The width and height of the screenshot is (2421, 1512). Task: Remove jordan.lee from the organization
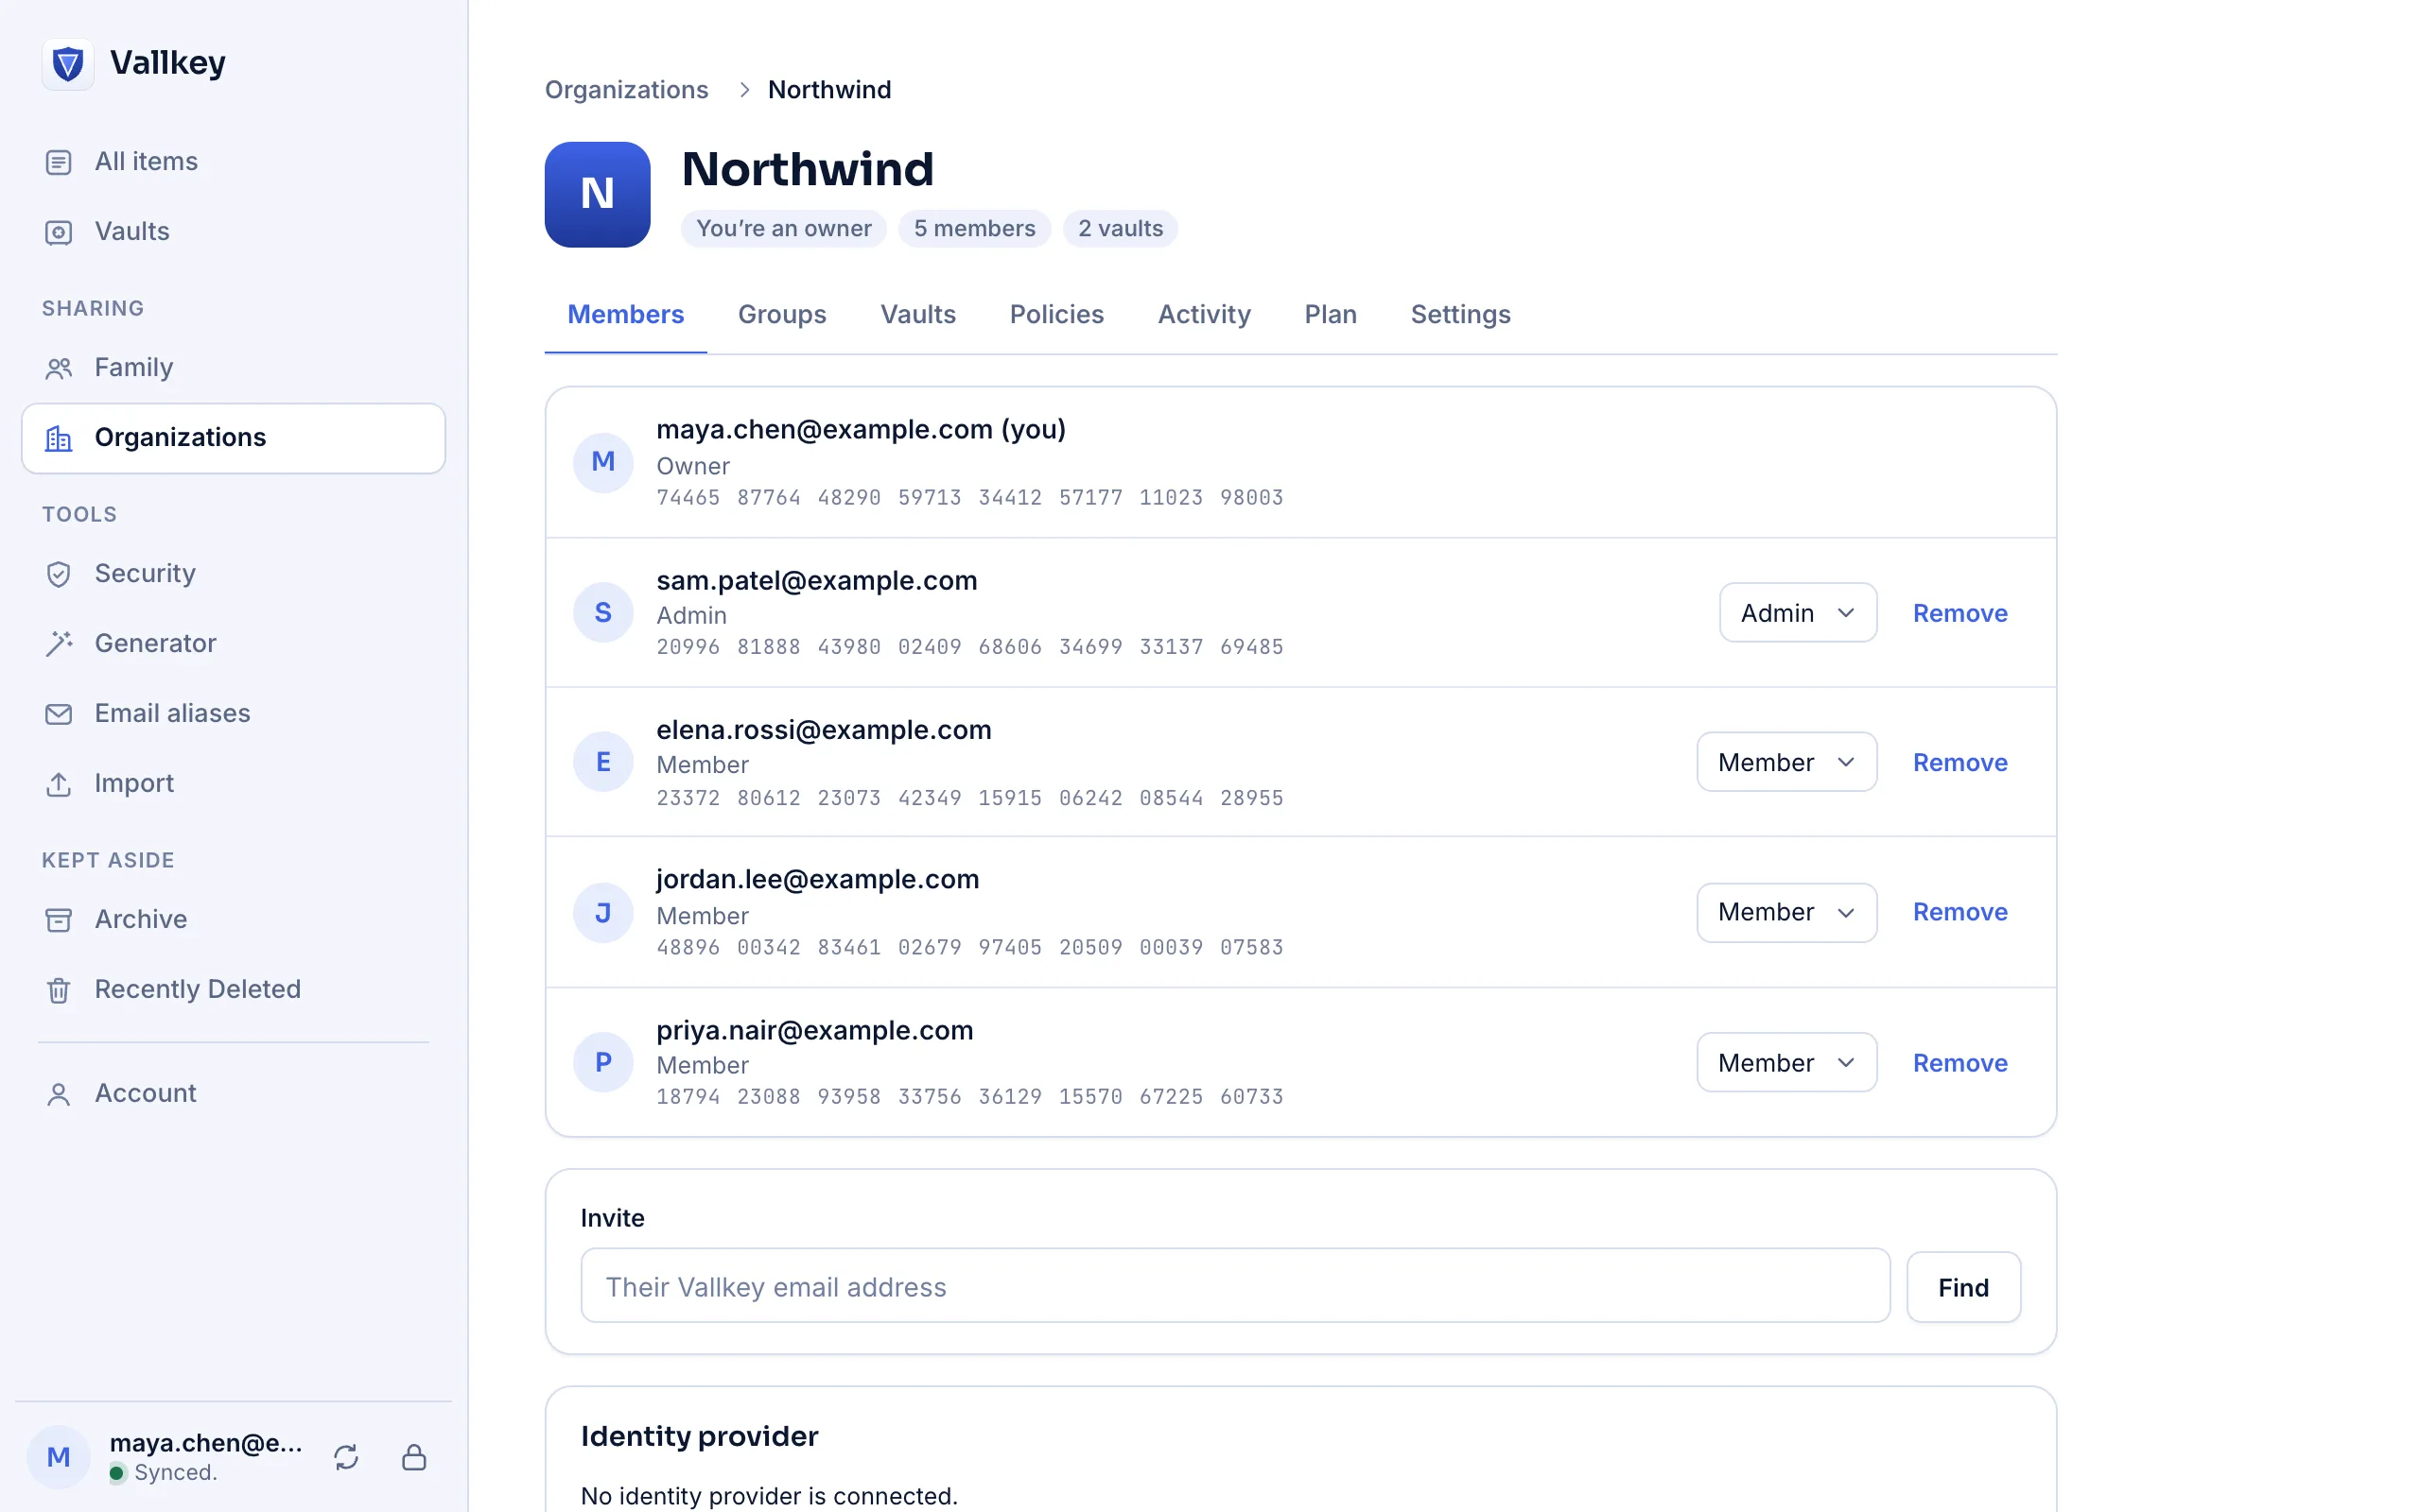point(1959,912)
